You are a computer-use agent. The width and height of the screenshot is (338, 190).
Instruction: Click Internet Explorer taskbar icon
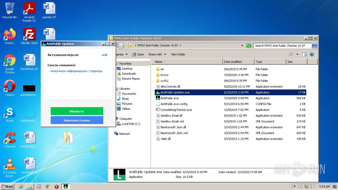tap(21, 187)
